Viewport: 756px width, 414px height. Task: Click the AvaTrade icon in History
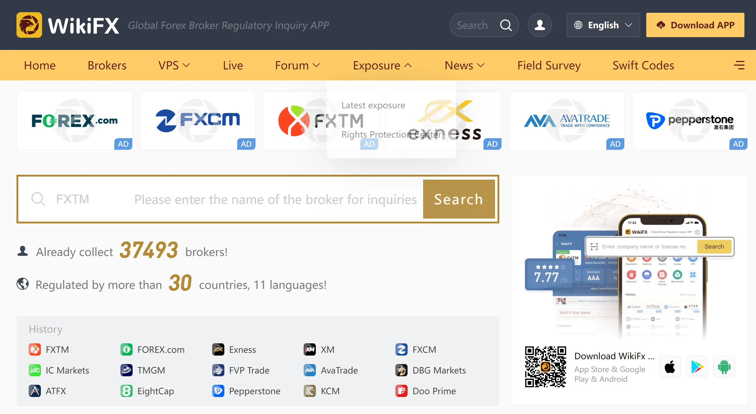(x=310, y=370)
